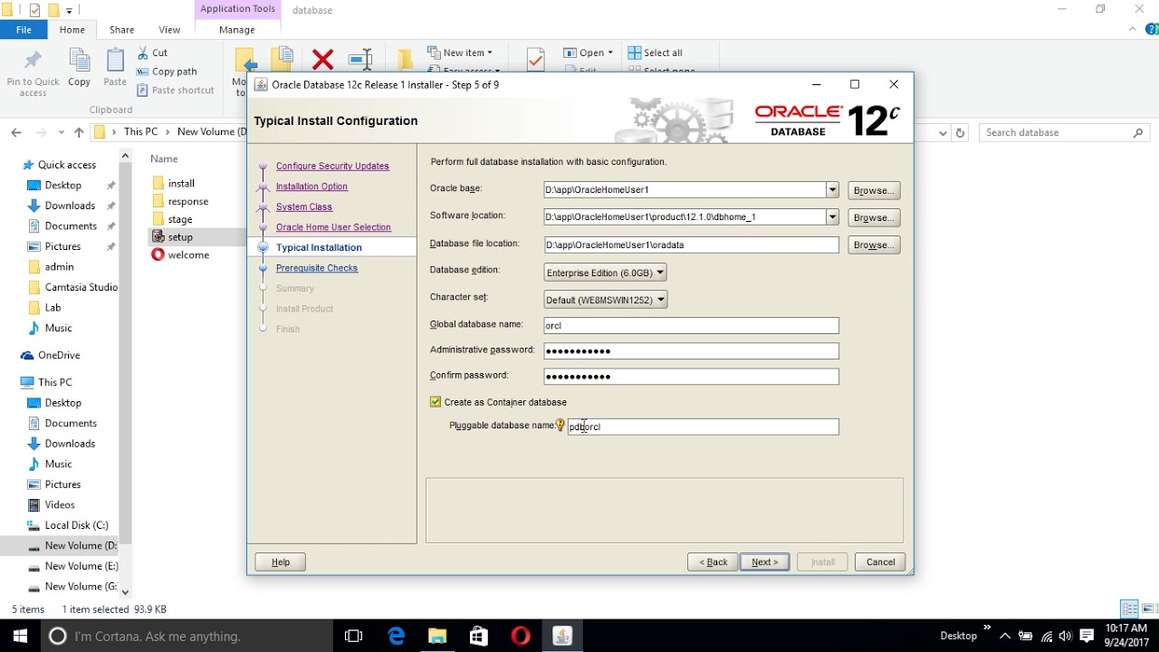Click the Back button in the installer
1159x652 pixels.
(x=713, y=562)
